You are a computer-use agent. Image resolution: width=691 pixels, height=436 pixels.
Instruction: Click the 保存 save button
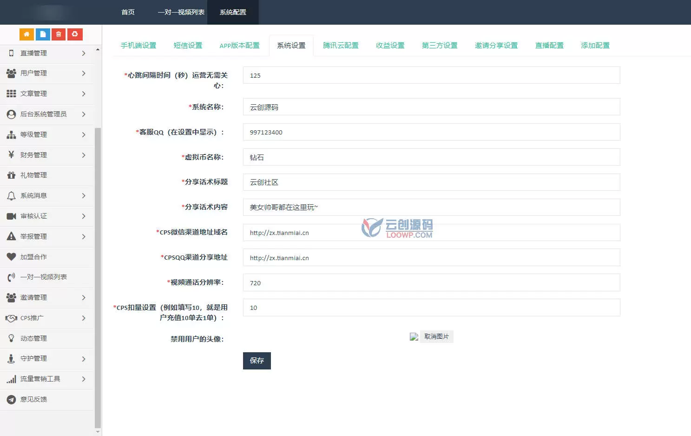(257, 361)
